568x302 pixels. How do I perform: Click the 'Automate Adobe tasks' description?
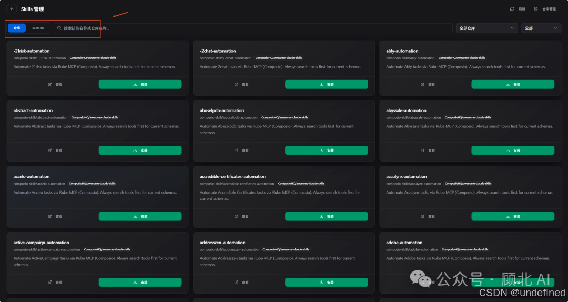(468, 258)
